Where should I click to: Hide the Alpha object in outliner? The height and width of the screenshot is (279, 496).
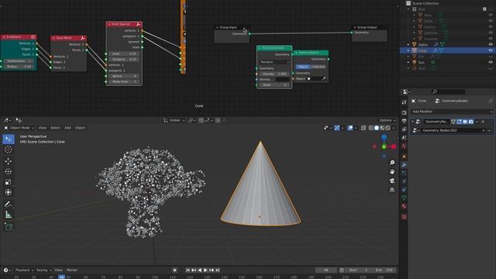point(491,45)
